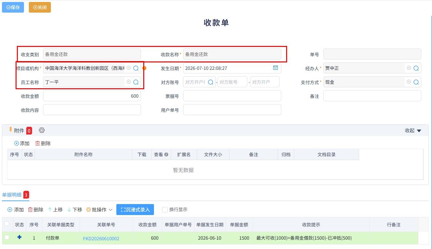Viewport: 432px width, 249px height.
Task: Move the detail row down with 下移
Action: click(x=75, y=210)
